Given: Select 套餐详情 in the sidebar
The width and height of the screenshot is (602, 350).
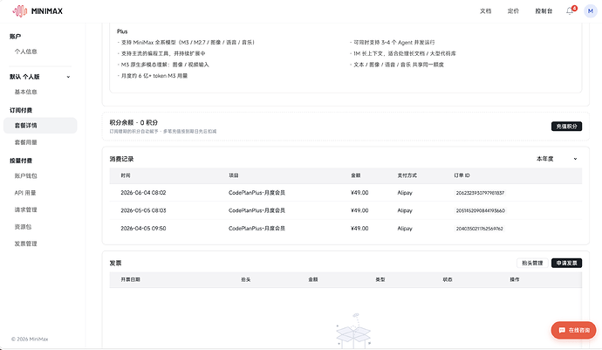Looking at the screenshot, I should [x=40, y=126].
